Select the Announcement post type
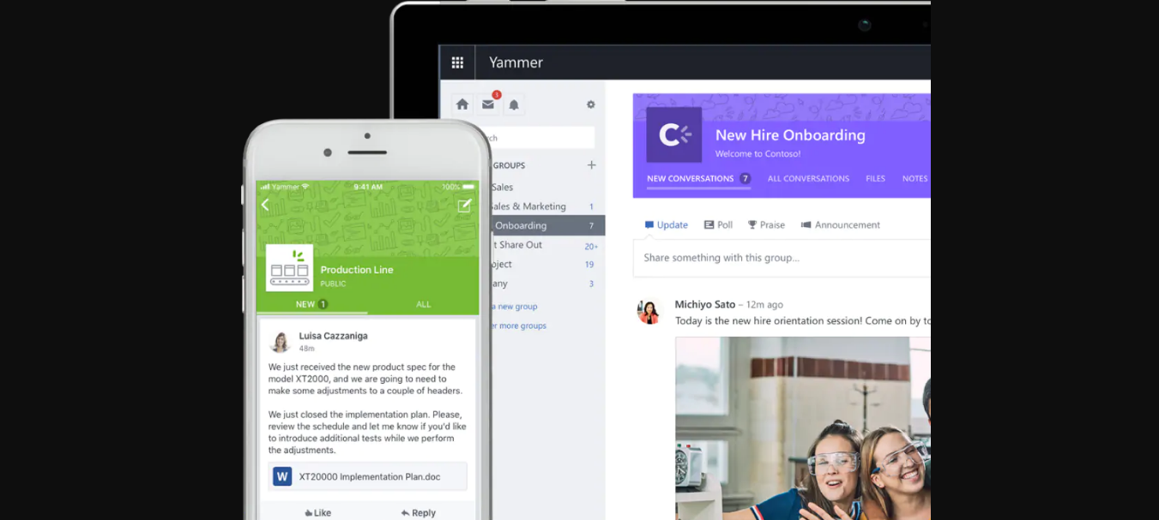The image size is (1159, 520). point(841,224)
